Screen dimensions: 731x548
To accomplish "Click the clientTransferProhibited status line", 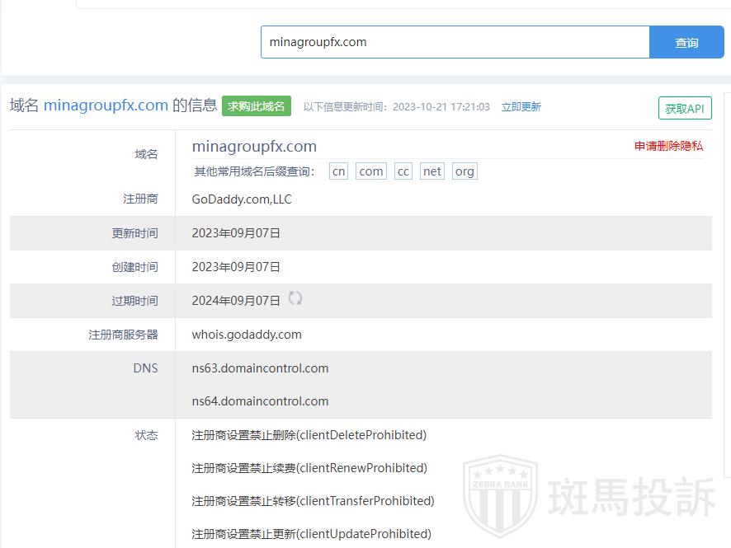I will pyautogui.click(x=313, y=501).
